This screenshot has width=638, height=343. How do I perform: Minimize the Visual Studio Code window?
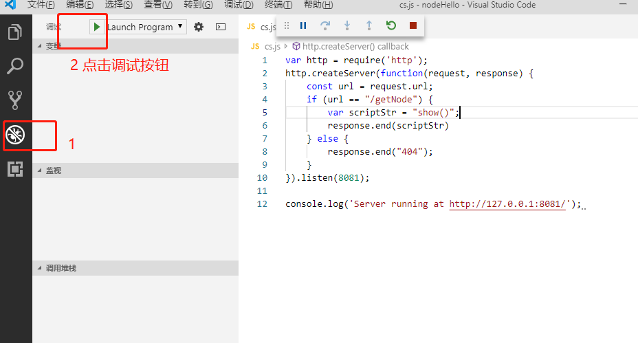click(623, 4)
